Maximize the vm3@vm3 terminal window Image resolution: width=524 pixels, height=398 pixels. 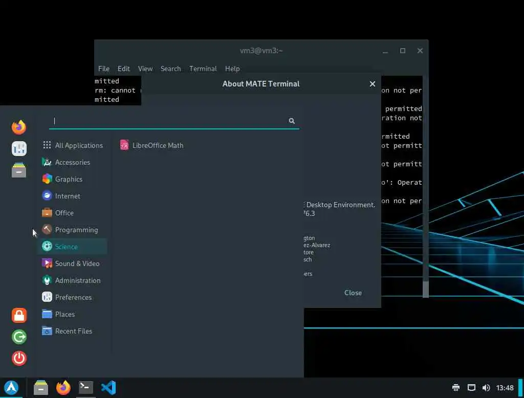click(403, 51)
